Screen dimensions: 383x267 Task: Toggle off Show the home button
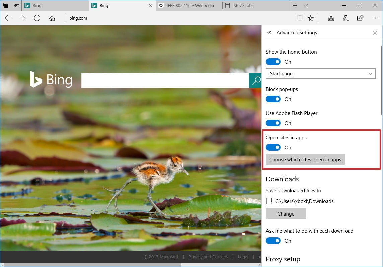(x=273, y=62)
